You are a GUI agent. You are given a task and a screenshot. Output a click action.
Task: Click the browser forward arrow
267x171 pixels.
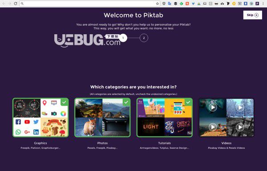coord(9,4)
